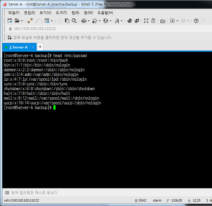Click the shutdown:x:6:0 terminal output line
Viewport: 212px width, 206px height.
click(x=49, y=89)
